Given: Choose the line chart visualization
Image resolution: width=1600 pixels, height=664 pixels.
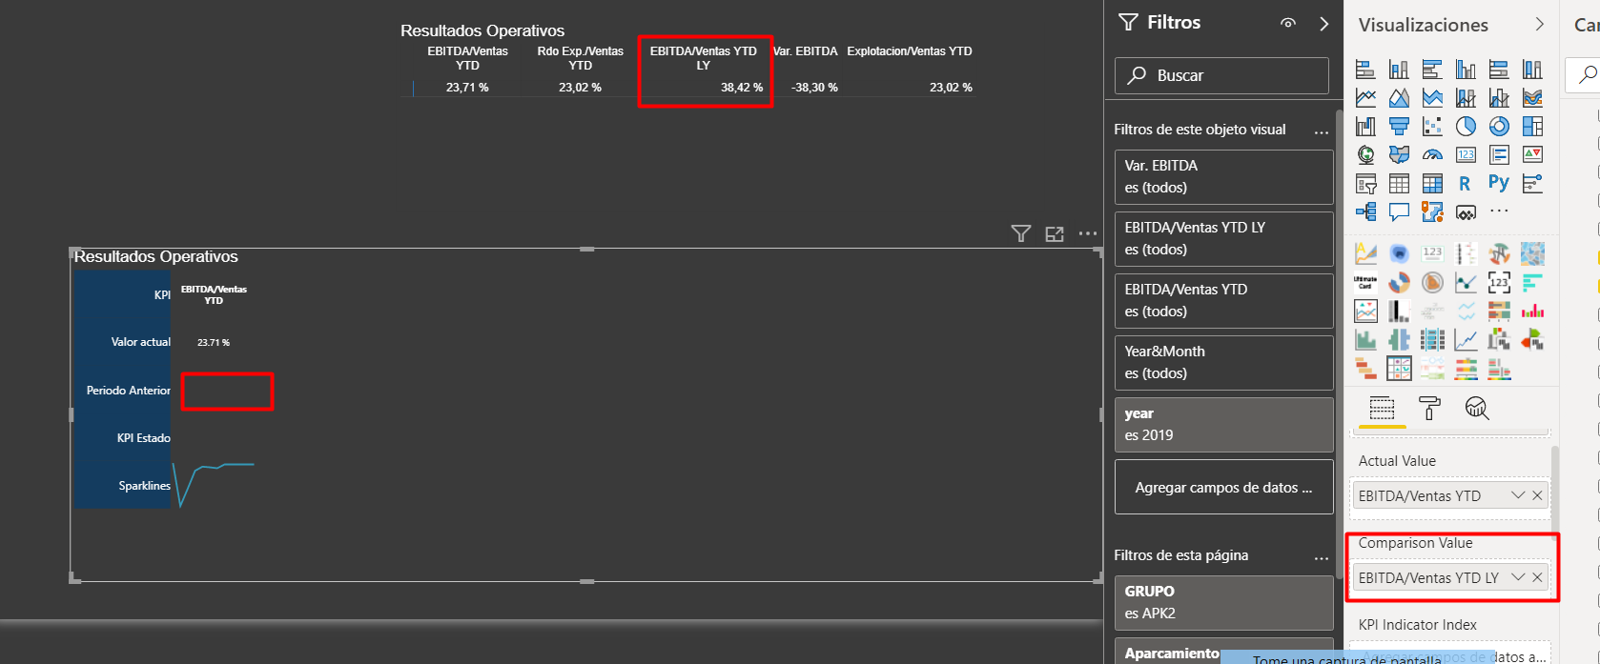Looking at the screenshot, I should click(x=1365, y=98).
